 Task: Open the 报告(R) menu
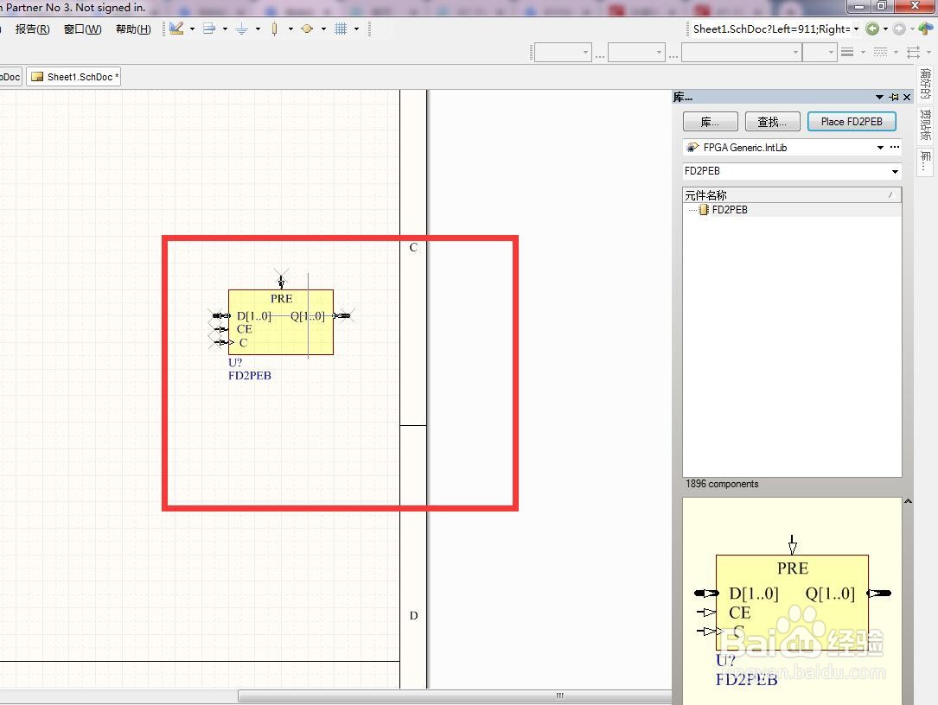32,29
